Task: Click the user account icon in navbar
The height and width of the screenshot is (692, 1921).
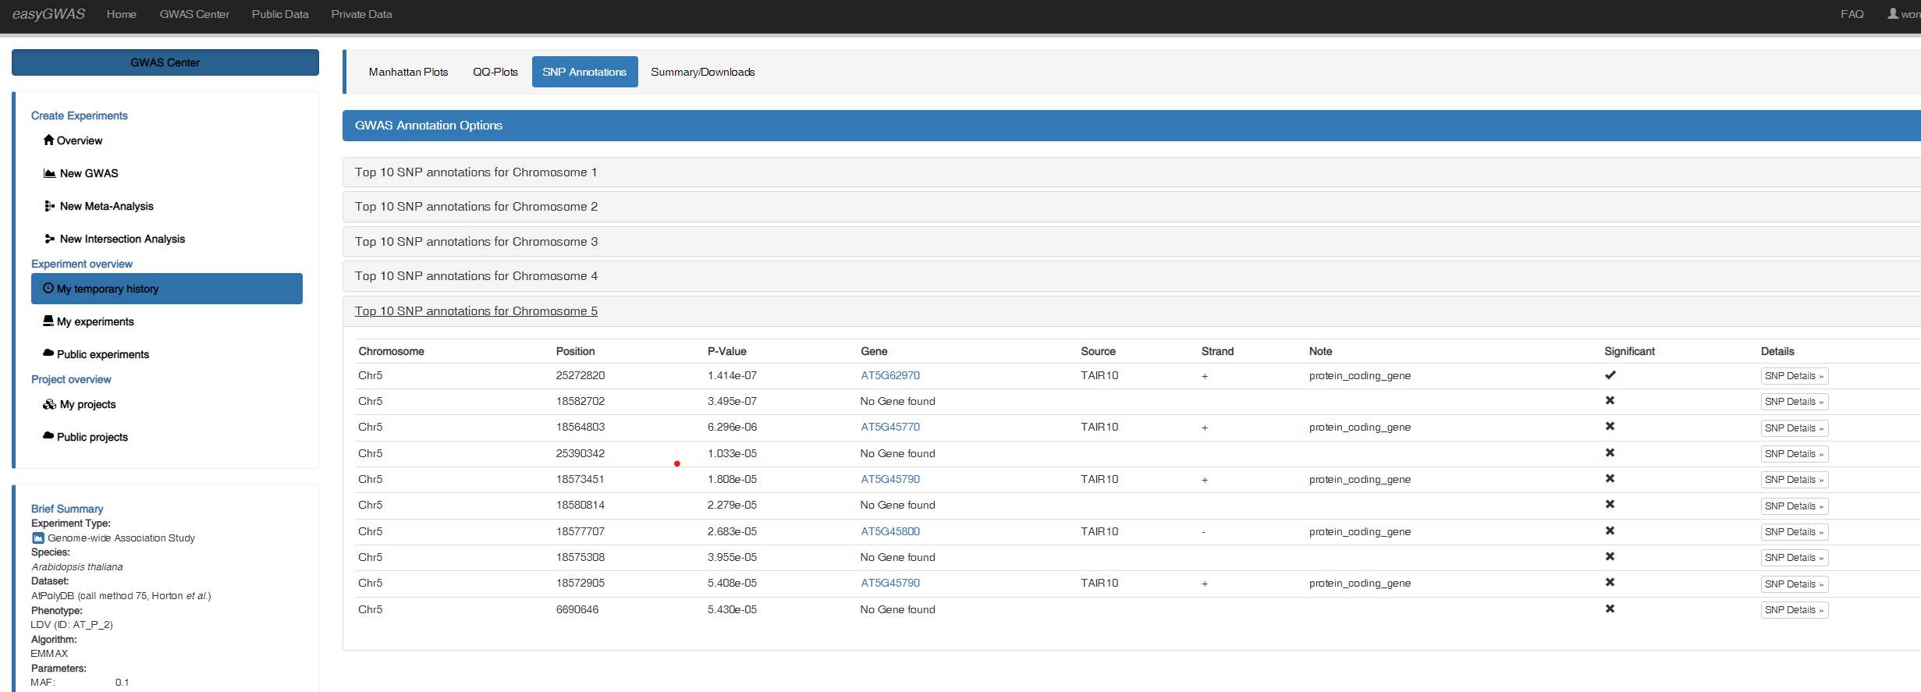Action: (x=1893, y=14)
